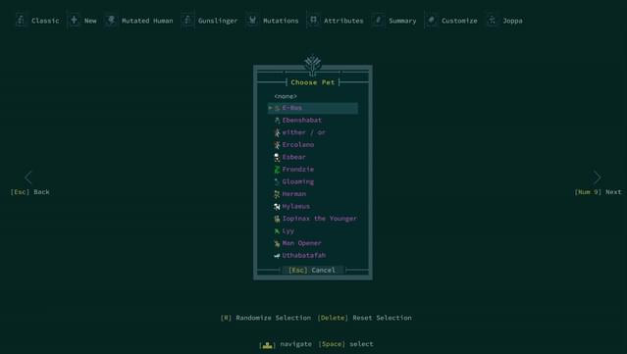This screenshot has width=627, height=354.
Task: Click the navigate keys hint
Action: [286, 344]
